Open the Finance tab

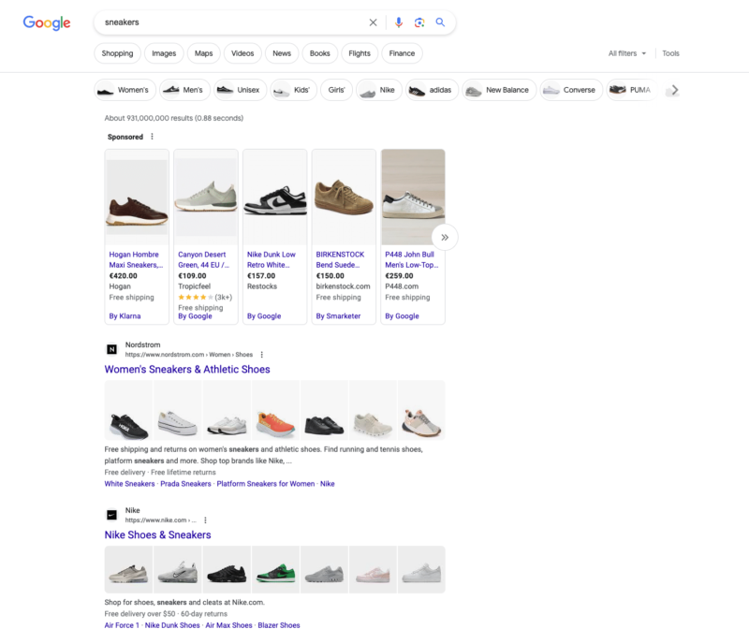(x=402, y=53)
